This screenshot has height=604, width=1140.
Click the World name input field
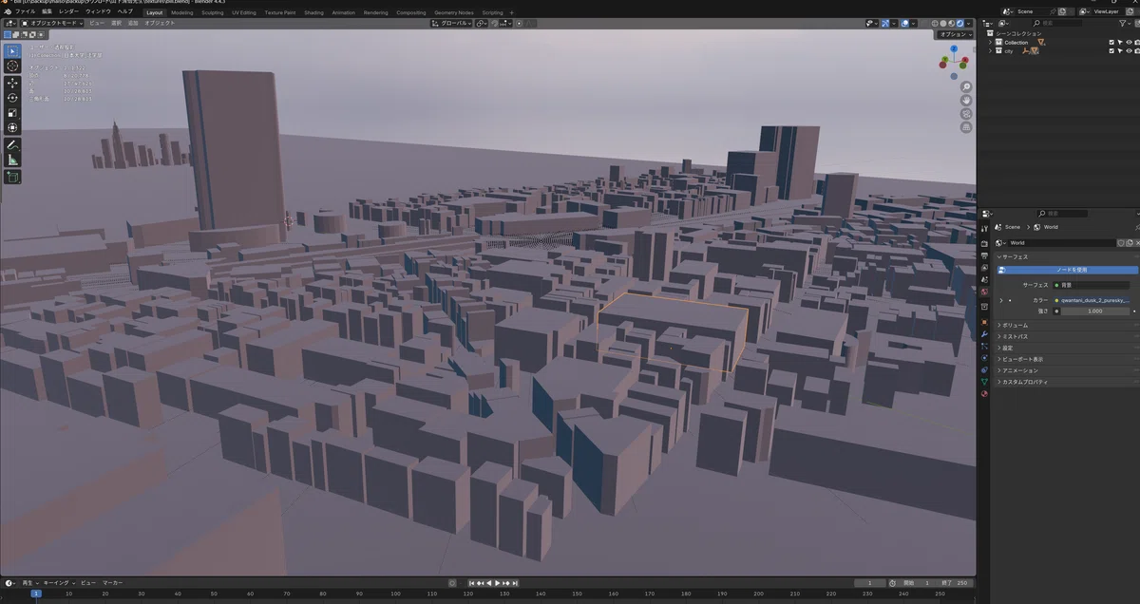(1061, 243)
